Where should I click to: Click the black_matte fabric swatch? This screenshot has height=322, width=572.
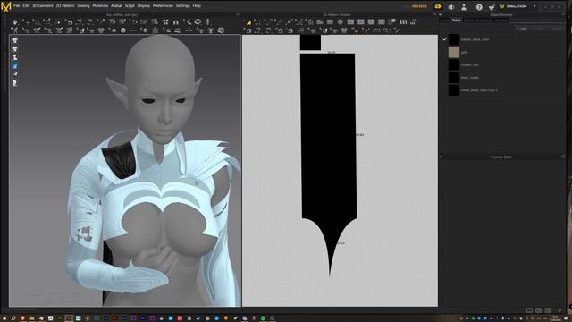click(454, 78)
